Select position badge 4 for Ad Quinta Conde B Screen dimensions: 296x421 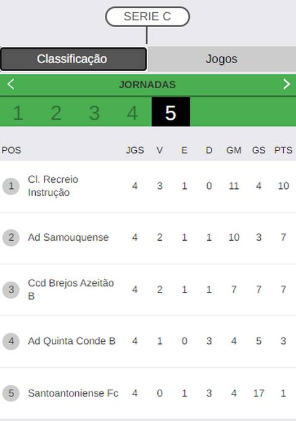point(11,341)
